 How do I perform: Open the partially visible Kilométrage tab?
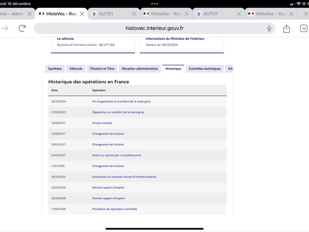(229, 69)
